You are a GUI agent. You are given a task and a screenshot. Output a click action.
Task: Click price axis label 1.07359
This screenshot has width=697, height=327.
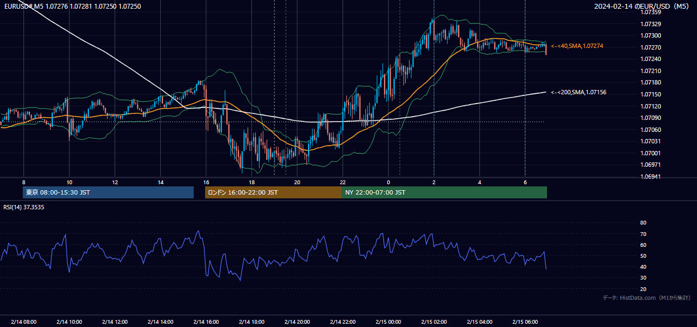(650, 12)
